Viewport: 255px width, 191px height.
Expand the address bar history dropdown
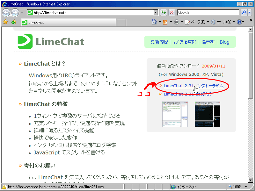[x=156, y=12]
